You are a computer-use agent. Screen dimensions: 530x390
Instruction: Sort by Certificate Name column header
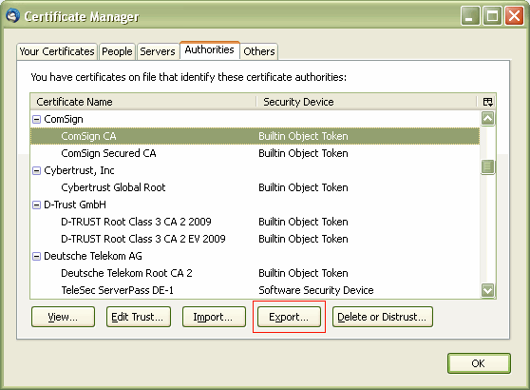coord(143,102)
